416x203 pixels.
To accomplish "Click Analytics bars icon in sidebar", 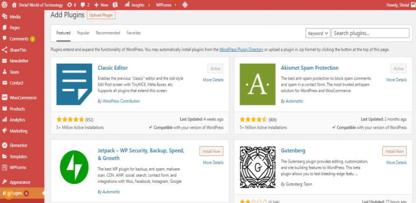I will pyautogui.click(x=5, y=120).
